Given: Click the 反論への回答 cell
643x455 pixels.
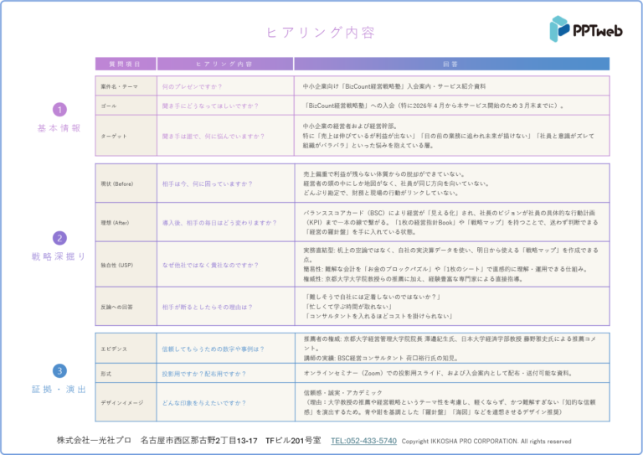Looking at the screenshot, I should (x=126, y=307).
